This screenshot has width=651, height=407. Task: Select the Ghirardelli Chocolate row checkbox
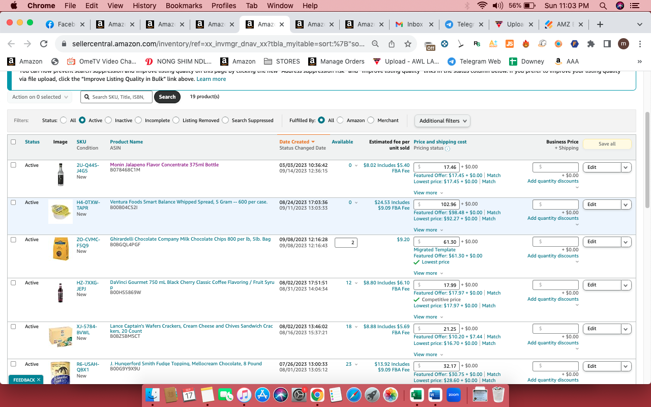pos(13,239)
